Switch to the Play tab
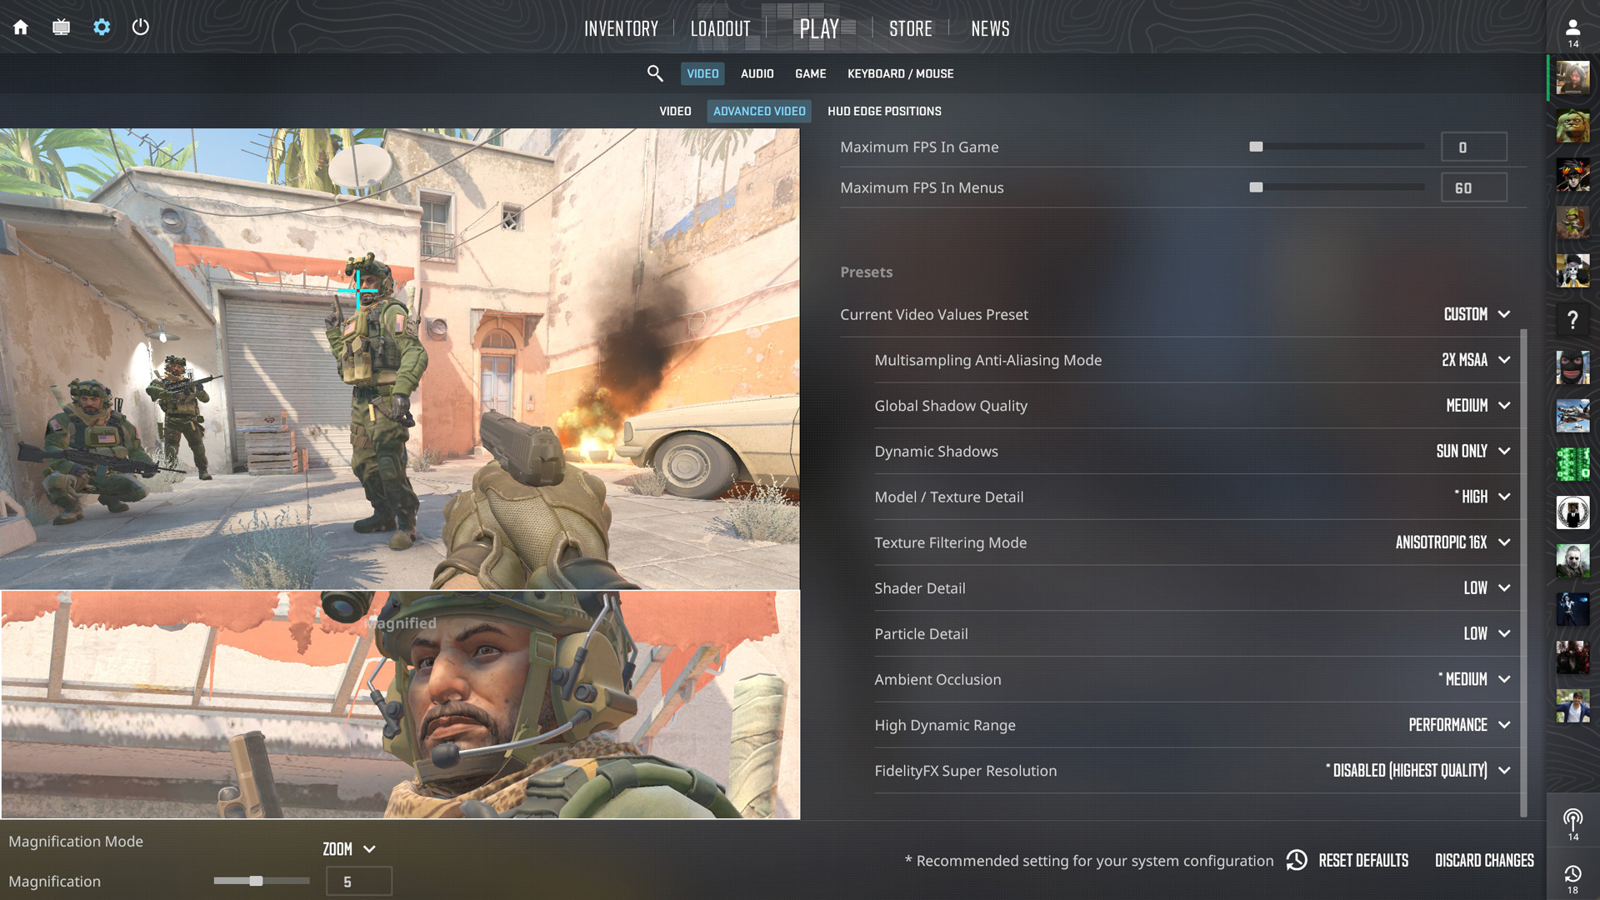 [x=819, y=28]
